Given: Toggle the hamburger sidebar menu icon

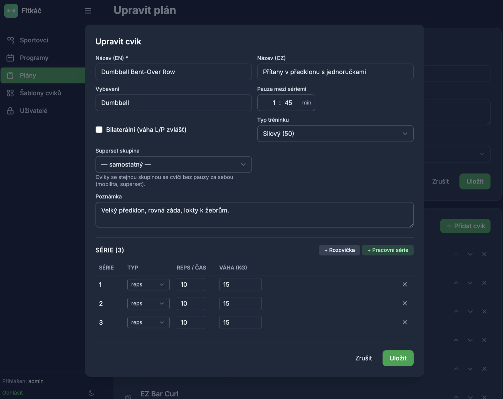Looking at the screenshot, I should (88, 11).
